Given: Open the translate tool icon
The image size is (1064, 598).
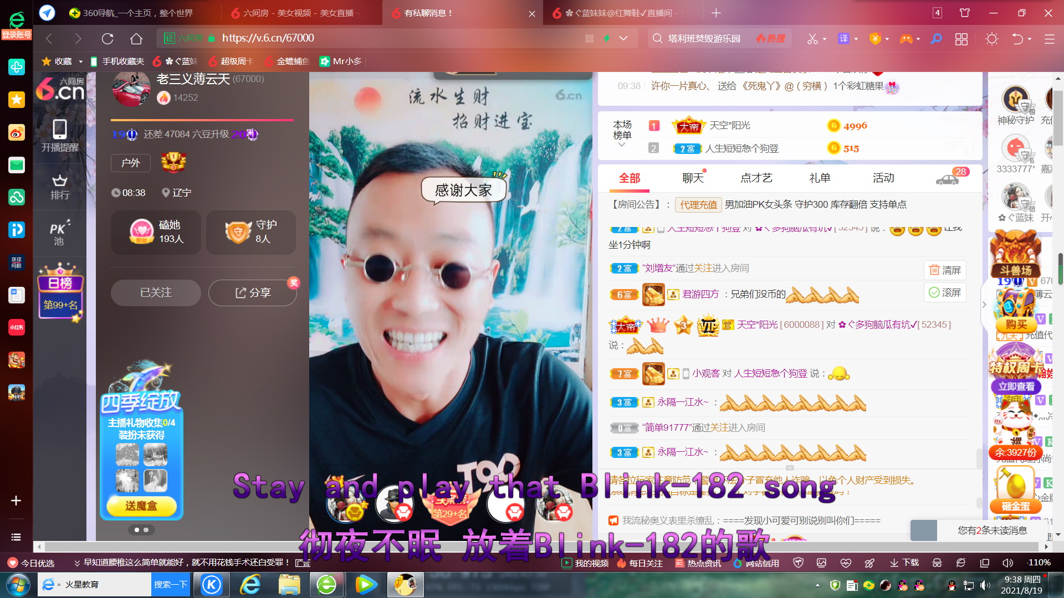Looking at the screenshot, I should pos(843,39).
